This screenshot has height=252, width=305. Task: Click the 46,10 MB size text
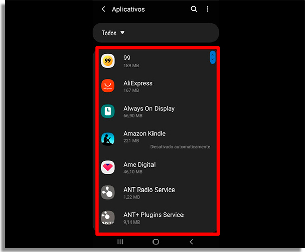[x=133, y=172]
